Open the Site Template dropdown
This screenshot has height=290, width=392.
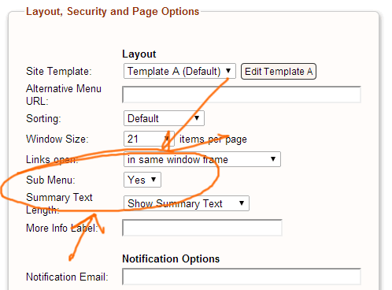click(179, 71)
